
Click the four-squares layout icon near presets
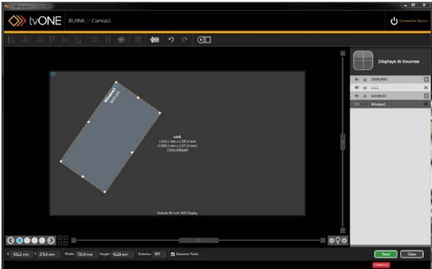[63, 240]
